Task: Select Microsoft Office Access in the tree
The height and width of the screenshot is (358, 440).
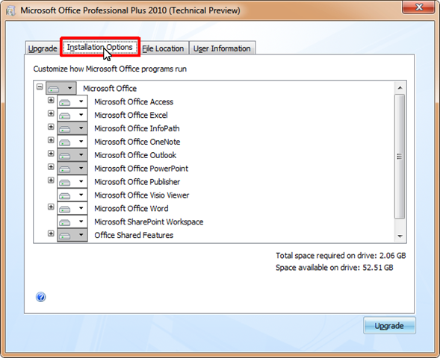Action: tap(134, 101)
